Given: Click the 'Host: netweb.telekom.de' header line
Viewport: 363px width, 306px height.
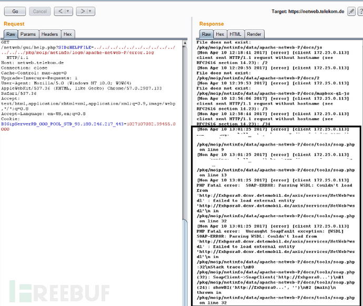Looking at the screenshot, I should 33,63.
